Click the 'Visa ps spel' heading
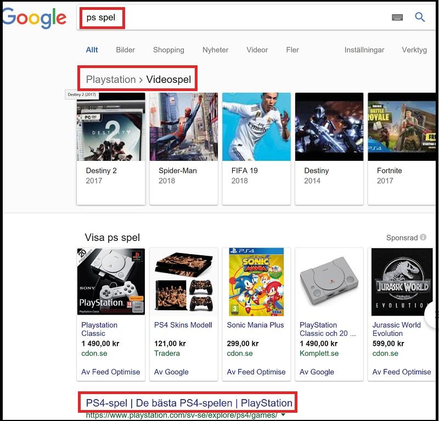This screenshot has height=421, width=439. click(x=112, y=238)
